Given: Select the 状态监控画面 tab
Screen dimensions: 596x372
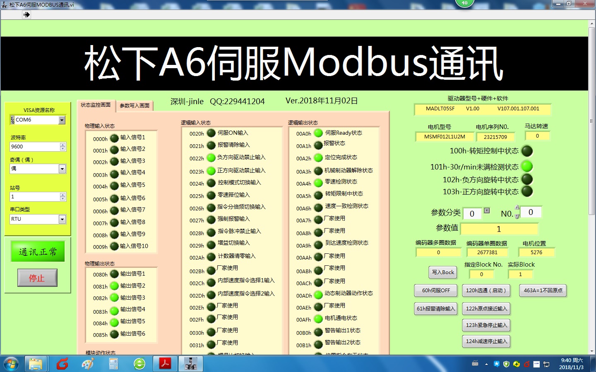Looking at the screenshot, I should 96,105.
